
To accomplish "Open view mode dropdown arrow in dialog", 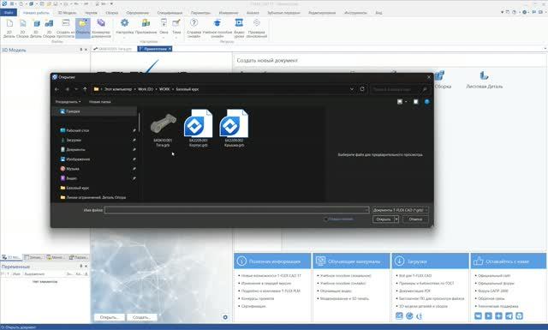I will coord(406,102).
